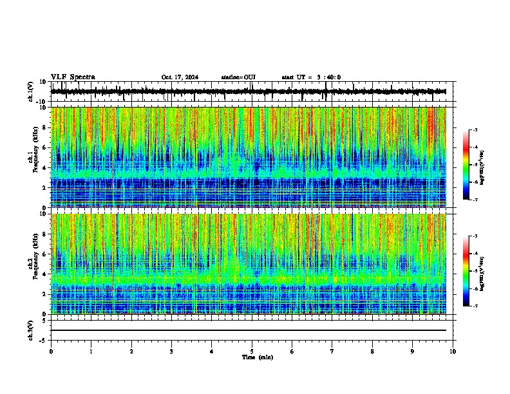Image resolution: width=510 pixels, height=394 pixels.
Task: Click the 'ch.3(V)' axis label
Action: click(x=31, y=331)
